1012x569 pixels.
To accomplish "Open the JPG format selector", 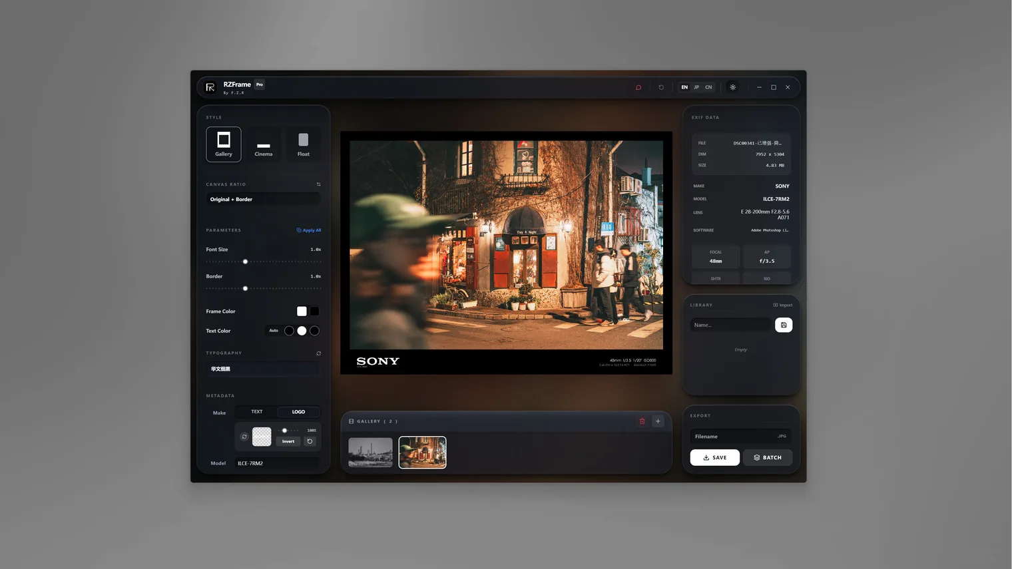I will click(x=782, y=437).
